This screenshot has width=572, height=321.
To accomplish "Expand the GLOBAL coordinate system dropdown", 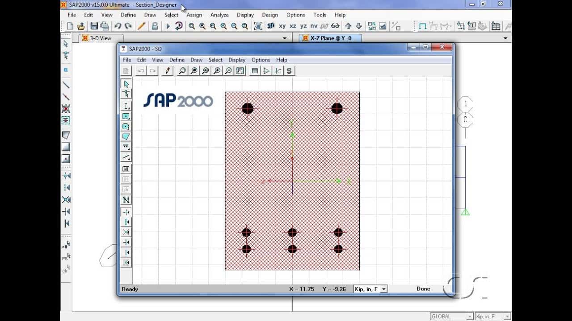I will point(469,316).
